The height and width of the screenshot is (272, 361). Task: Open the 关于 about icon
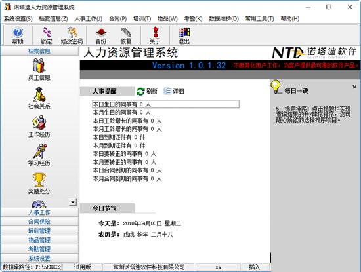[155, 35]
